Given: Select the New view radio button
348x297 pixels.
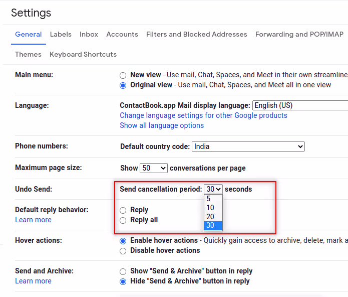Looking at the screenshot, I should (x=123, y=75).
